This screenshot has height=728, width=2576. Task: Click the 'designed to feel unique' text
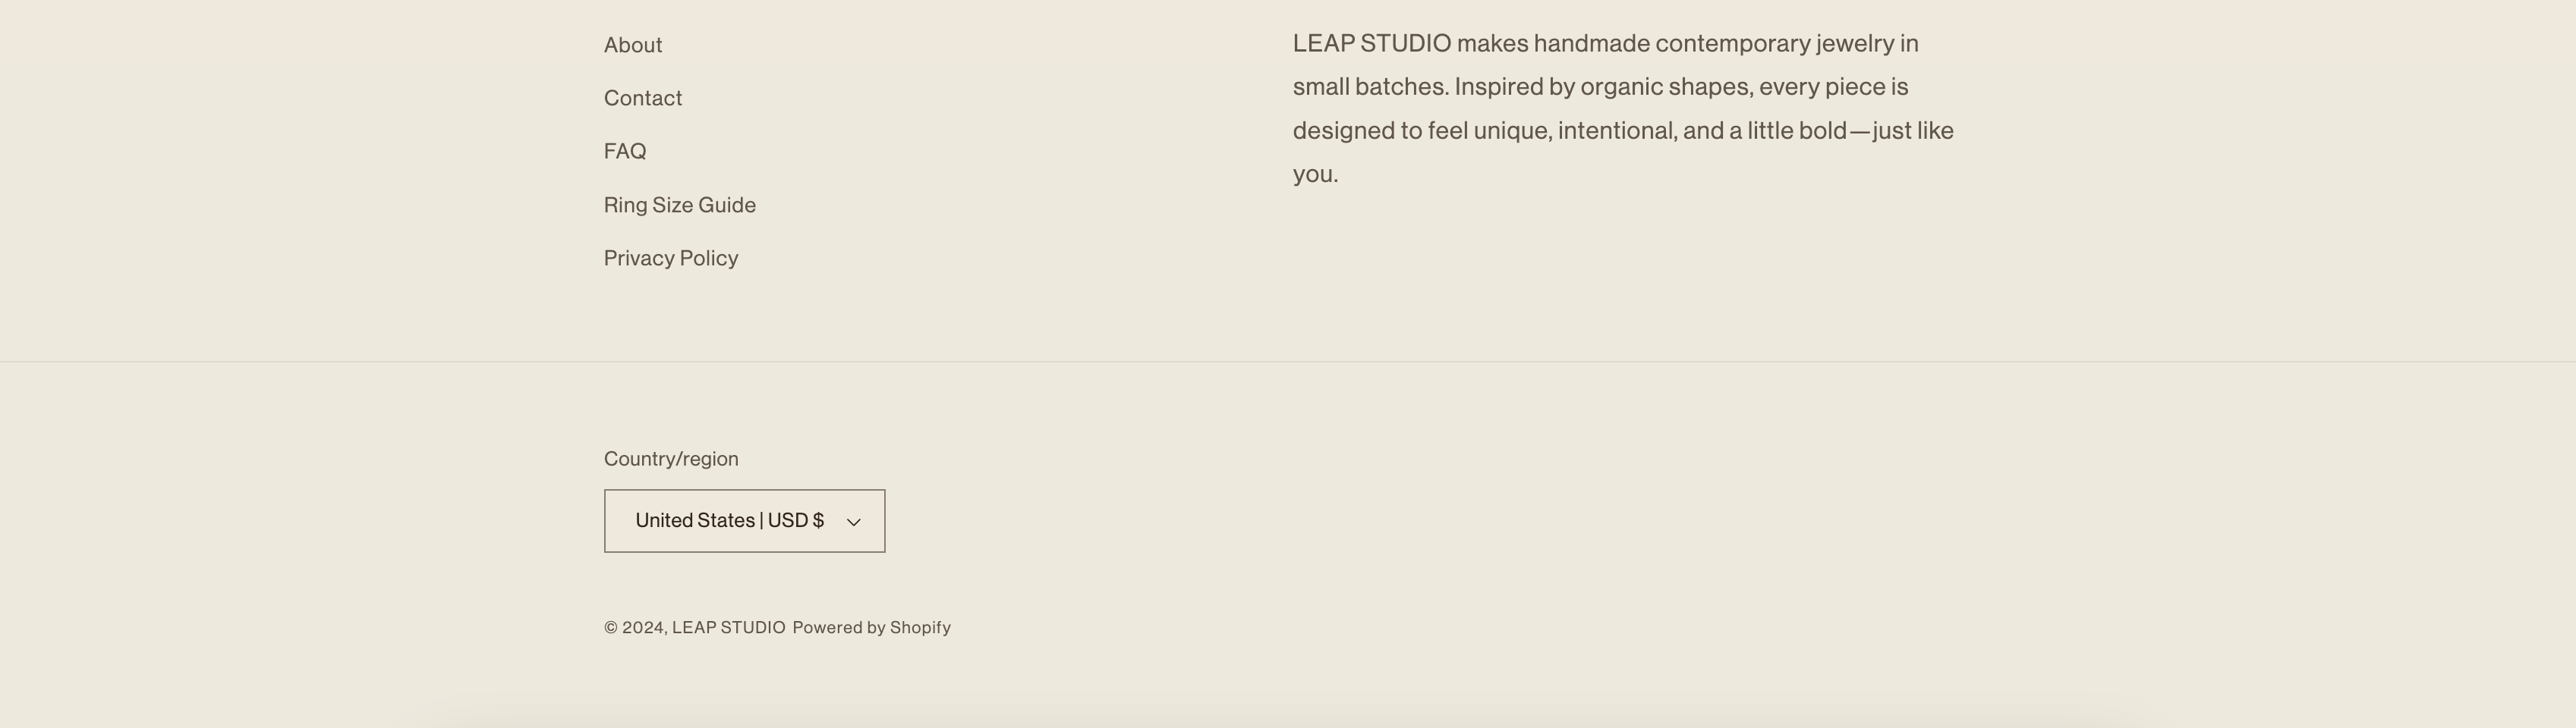coord(1421,131)
